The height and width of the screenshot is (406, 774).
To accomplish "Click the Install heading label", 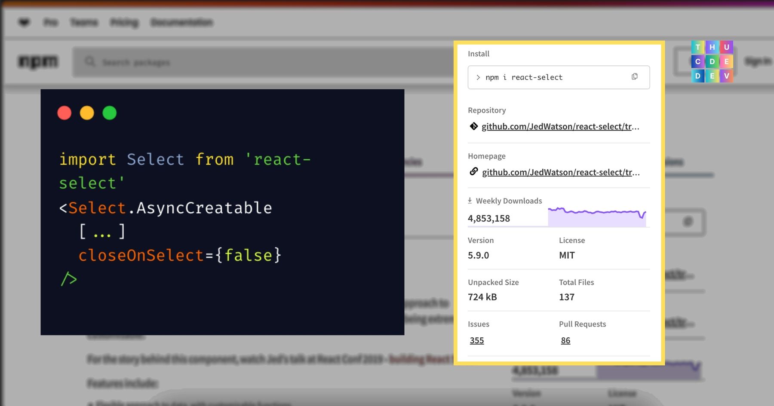I will coord(479,54).
